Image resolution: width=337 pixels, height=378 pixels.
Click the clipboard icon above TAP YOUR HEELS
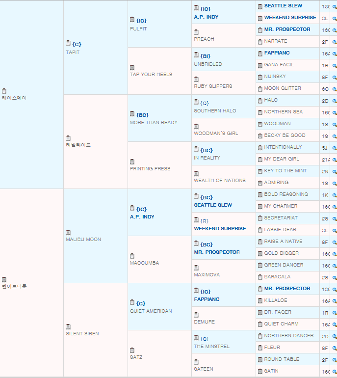pos(132,68)
